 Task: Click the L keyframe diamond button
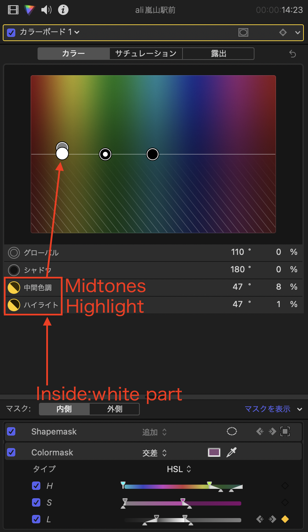pyautogui.click(x=285, y=519)
